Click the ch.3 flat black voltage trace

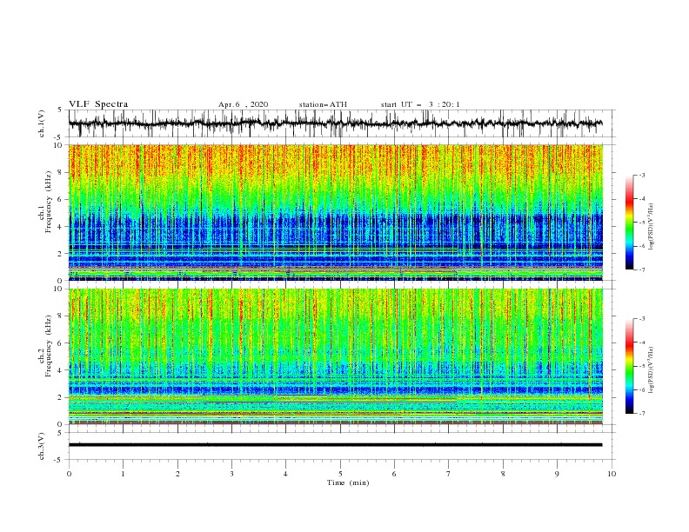335,445
